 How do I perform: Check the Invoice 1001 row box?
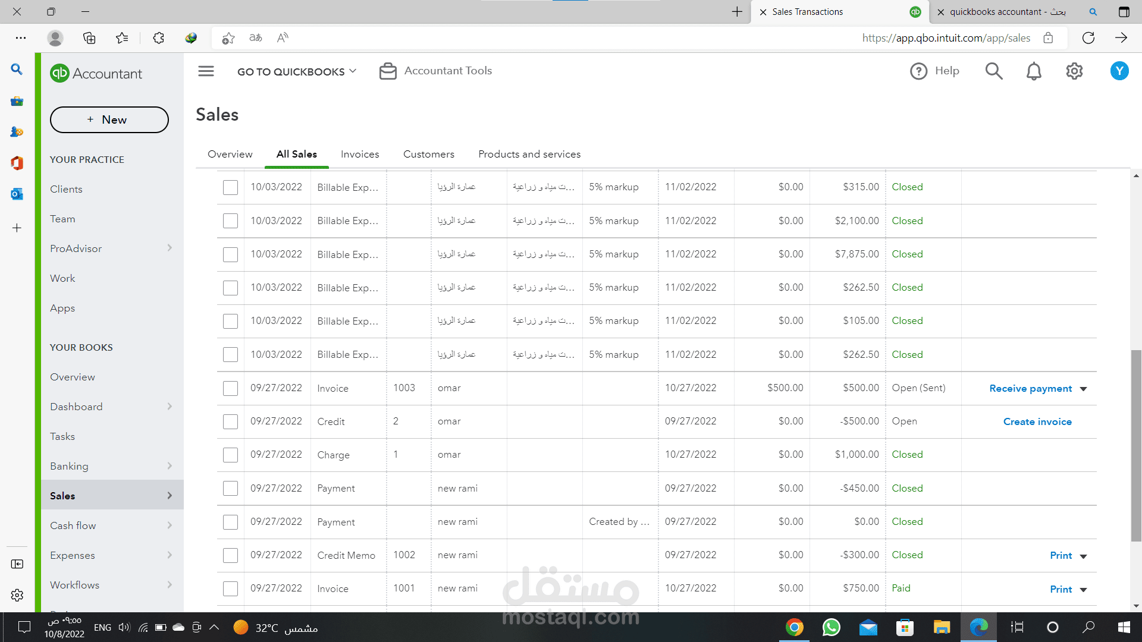[230, 589]
